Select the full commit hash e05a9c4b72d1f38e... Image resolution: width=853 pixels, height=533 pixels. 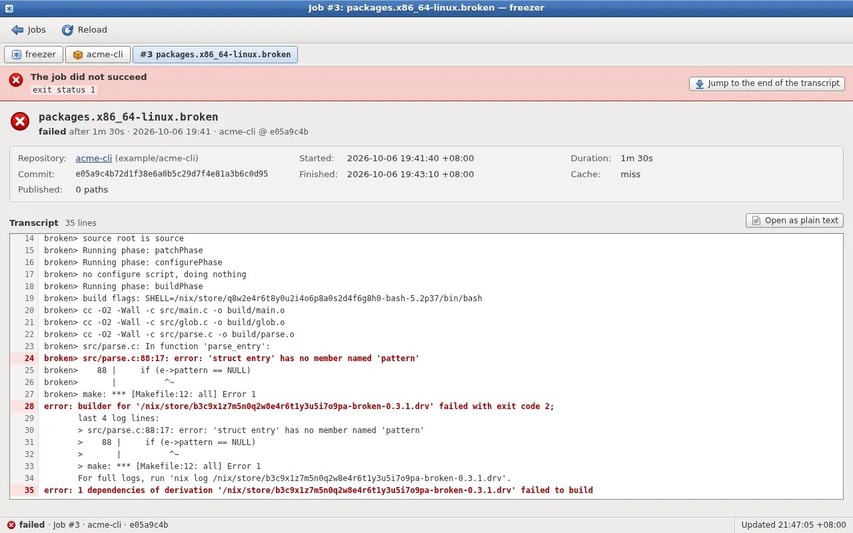172,174
